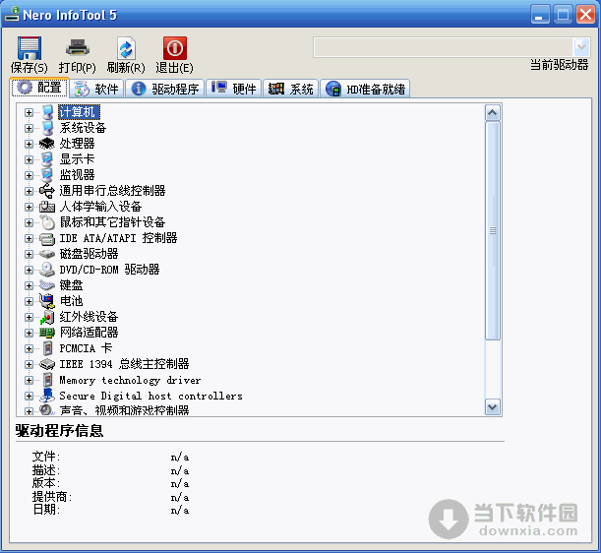The width and height of the screenshot is (601, 553).
Task: Select the 配置 tab
Action: click(x=39, y=88)
